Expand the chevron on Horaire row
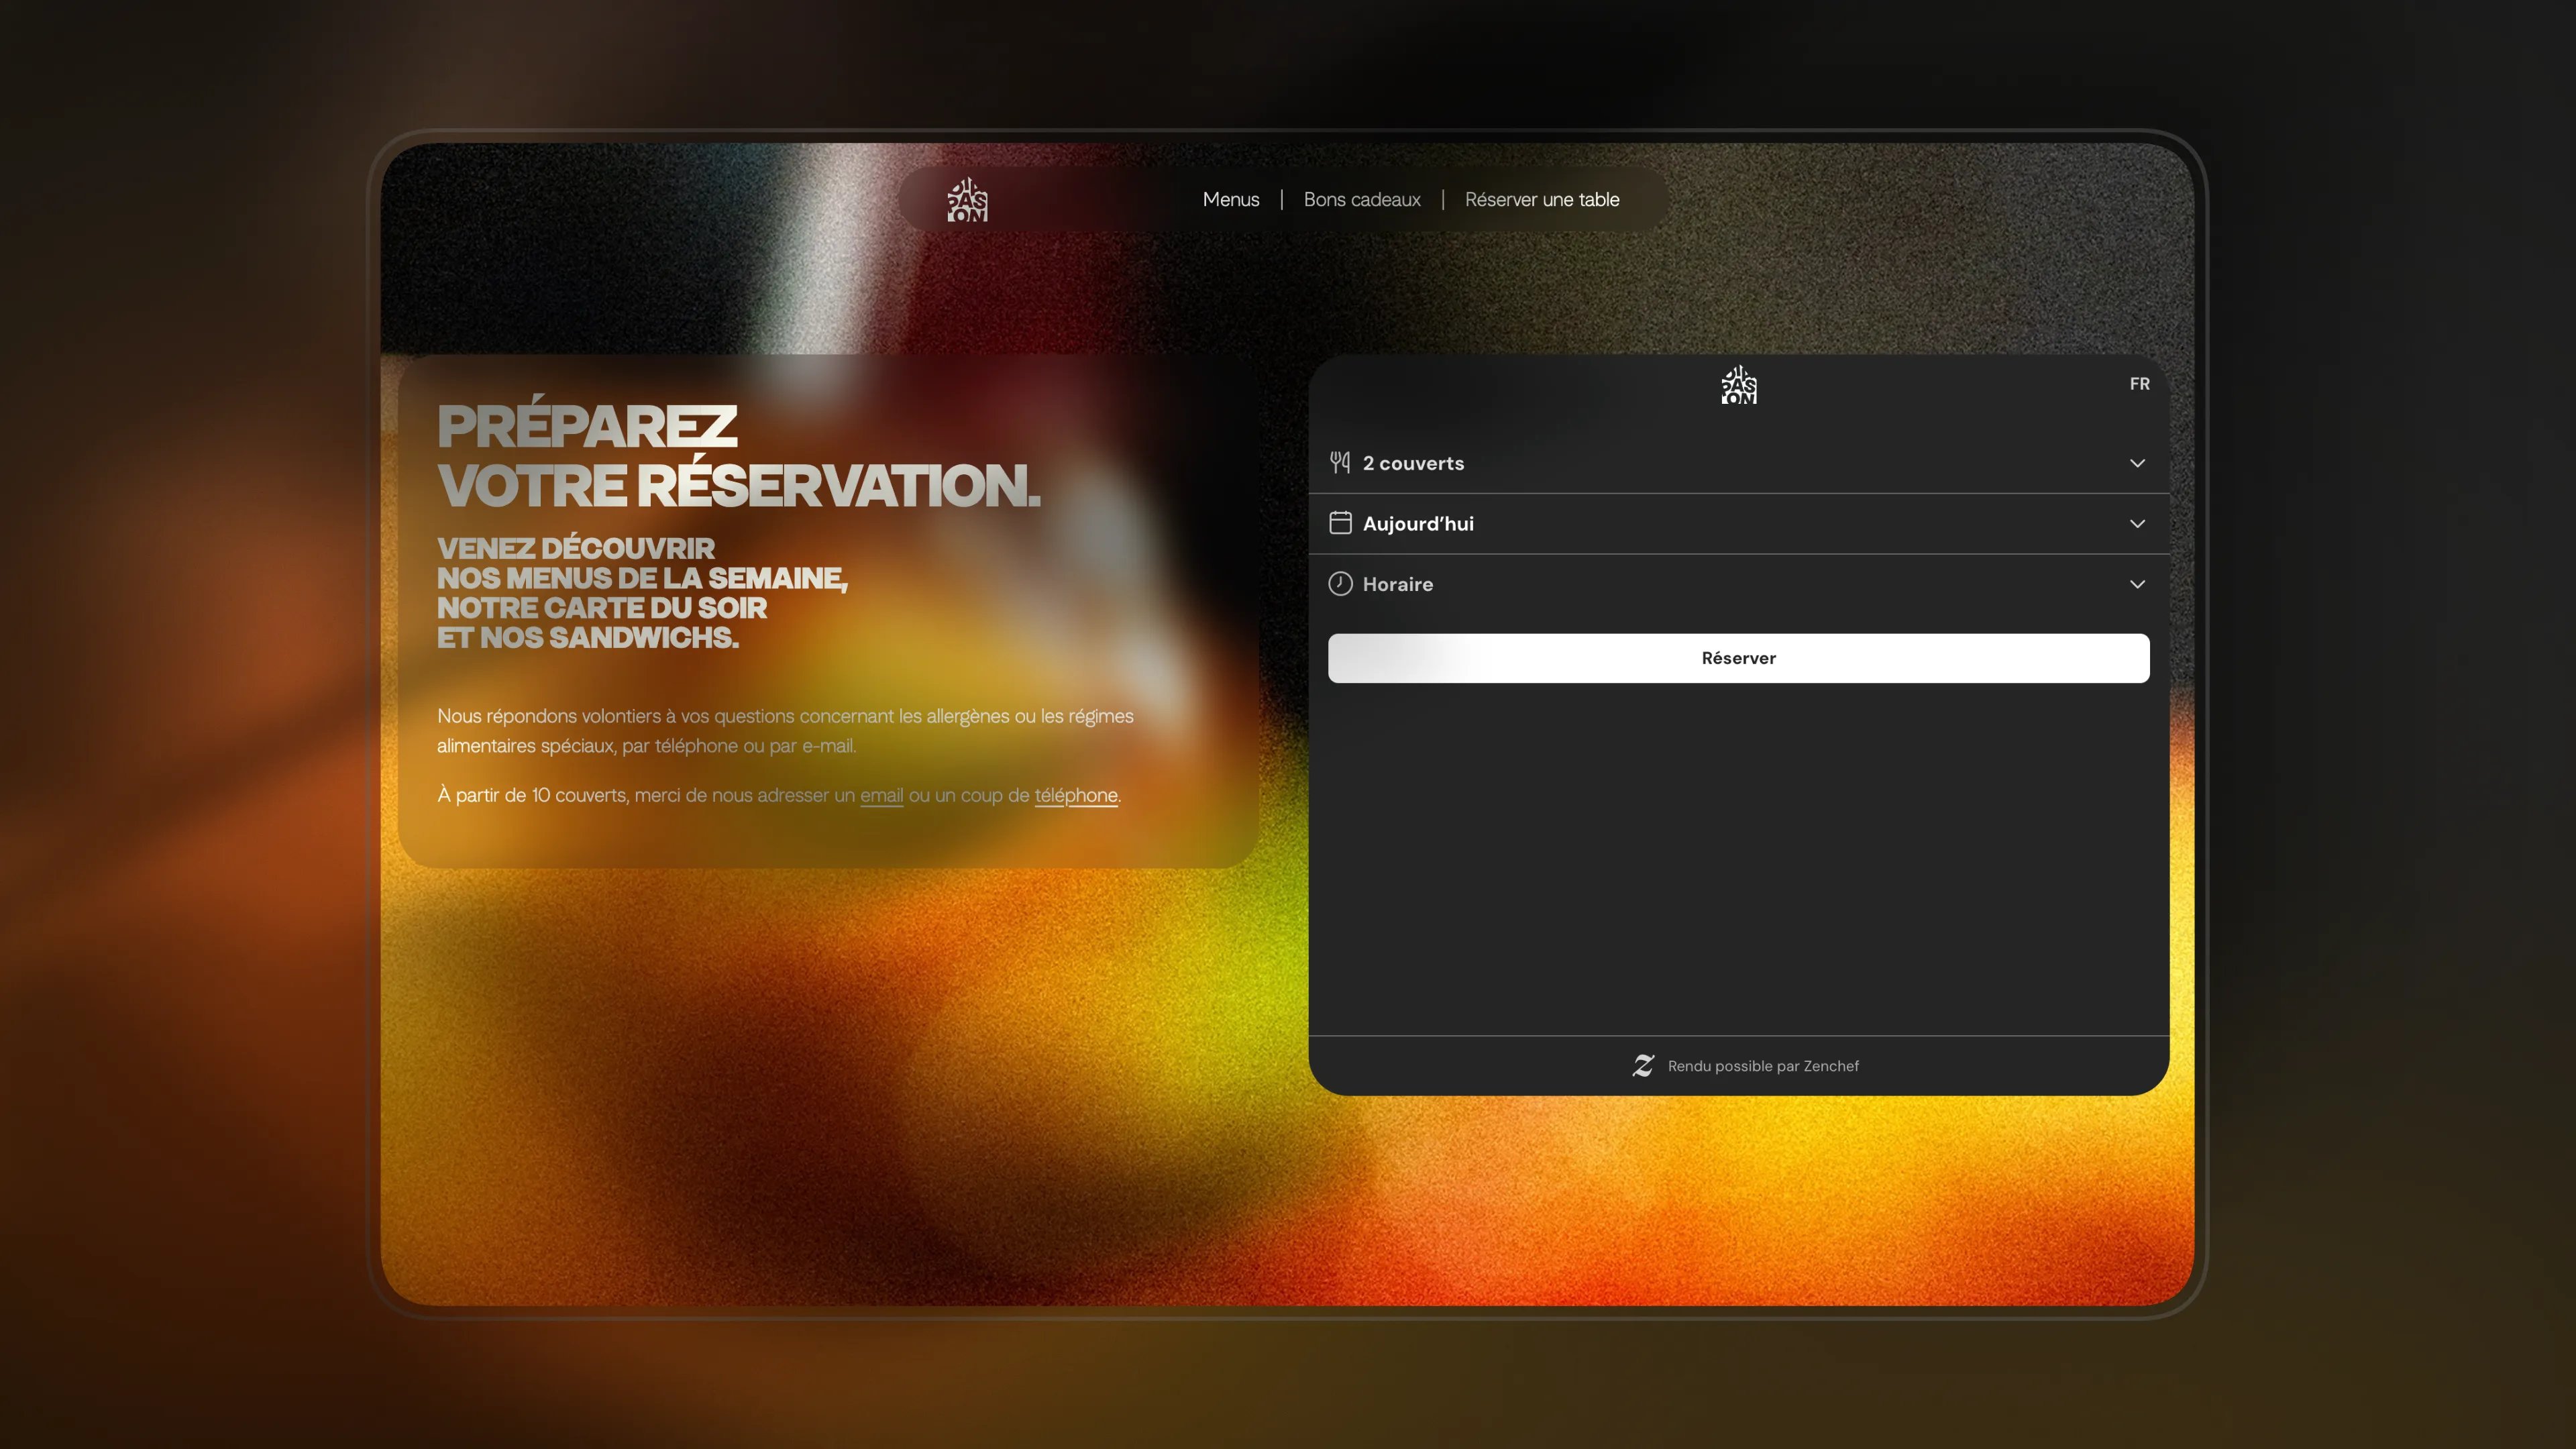The image size is (2576, 1449). tap(2137, 584)
